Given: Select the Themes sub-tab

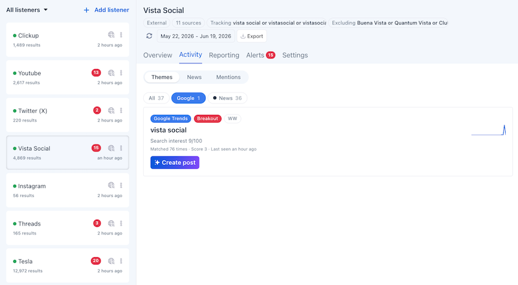Looking at the screenshot, I should [x=162, y=77].
